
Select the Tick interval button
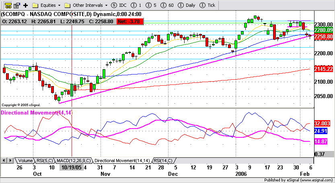click(207, 5)
